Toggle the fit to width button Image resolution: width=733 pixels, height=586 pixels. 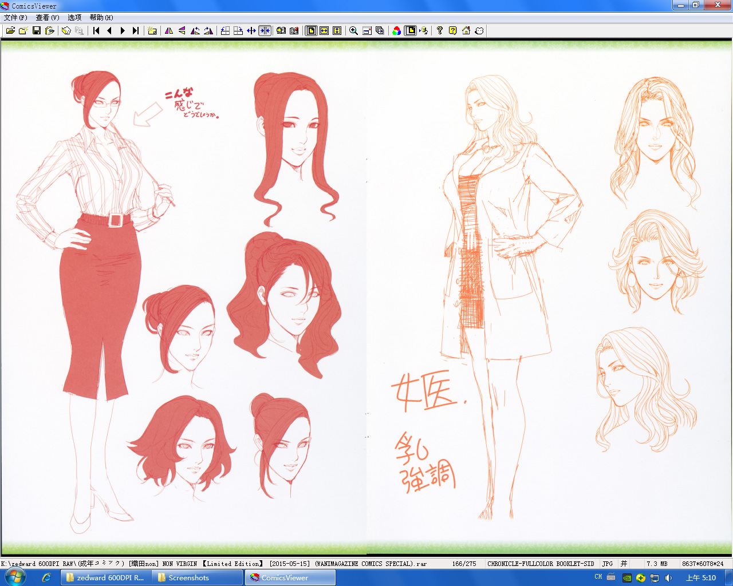pyautogui.click(x=324, y=31)
